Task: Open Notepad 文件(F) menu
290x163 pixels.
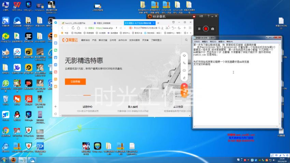Action: pyautogui.click(x=197, y=42)
